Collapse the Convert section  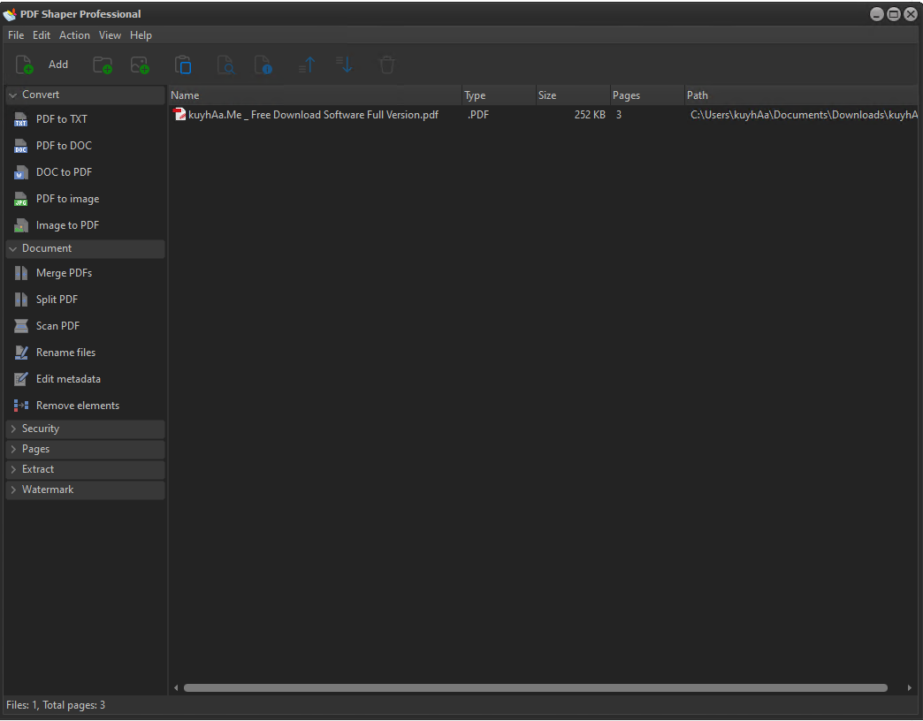[x=13, y=95]
